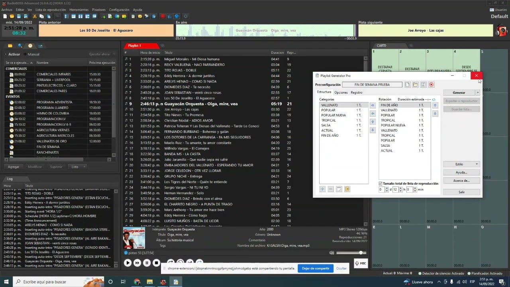This screenshot has height=287, width=510.
Task: Toggle Tamaño total de lista de reproducción checkbox
Action: 381,184
